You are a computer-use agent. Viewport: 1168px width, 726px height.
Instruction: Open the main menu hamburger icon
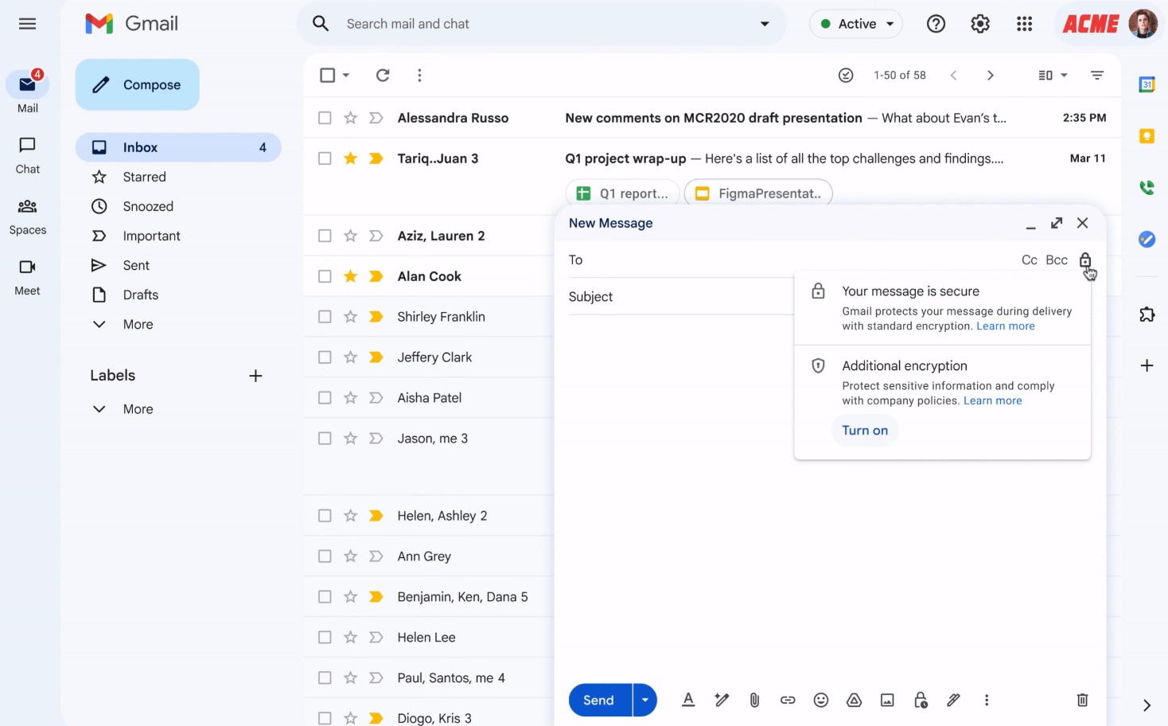(x=27, y=24)
